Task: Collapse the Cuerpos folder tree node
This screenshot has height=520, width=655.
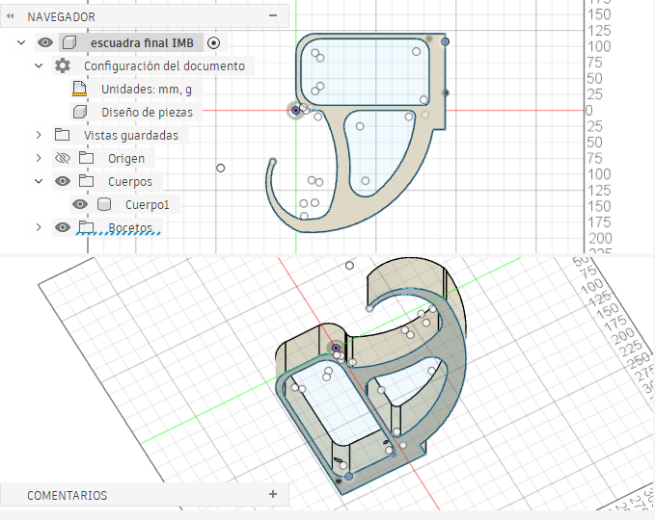Action: tap(39, 181)
